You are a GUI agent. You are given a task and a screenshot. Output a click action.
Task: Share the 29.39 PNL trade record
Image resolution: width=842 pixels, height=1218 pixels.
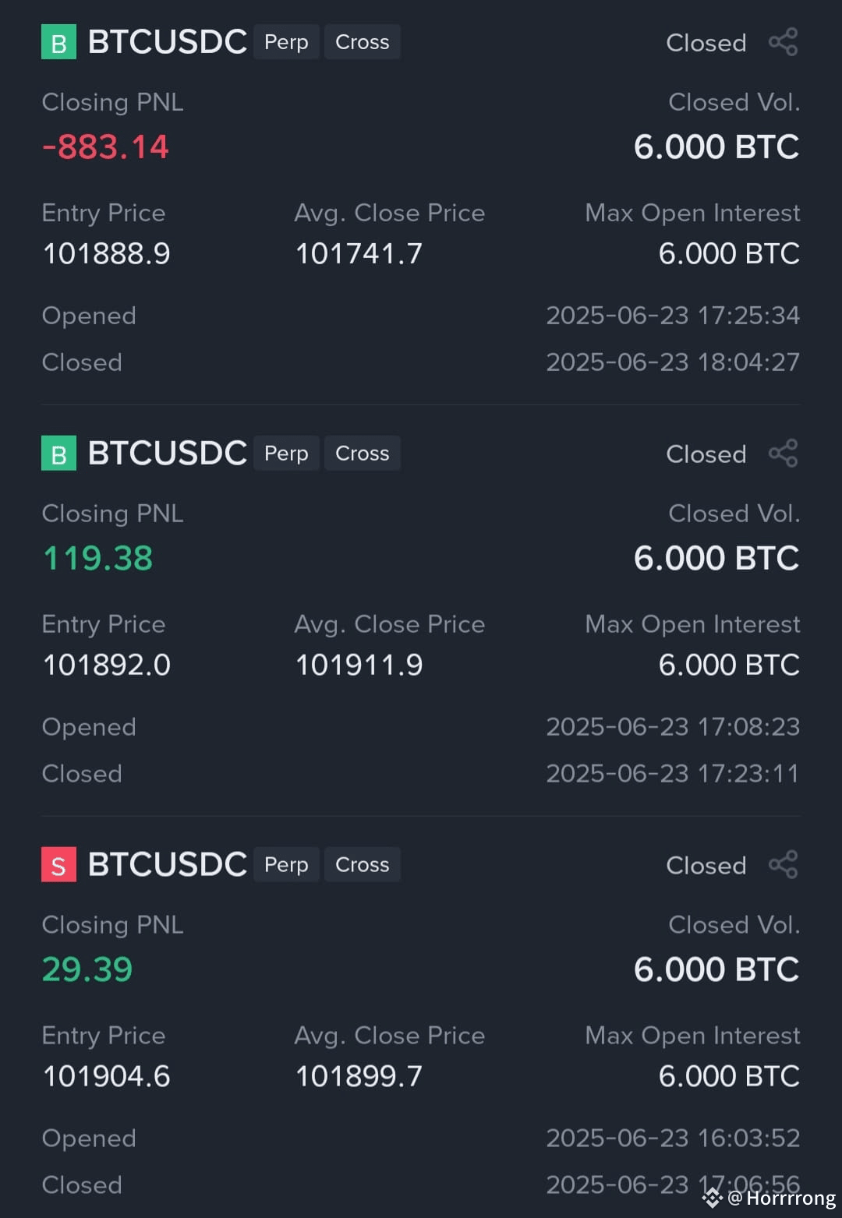click(784, 865)
